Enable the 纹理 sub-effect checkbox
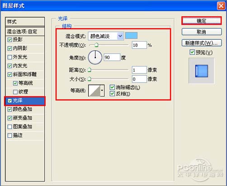The height and width of the screenshot is (186, 227). pos(15,92)
